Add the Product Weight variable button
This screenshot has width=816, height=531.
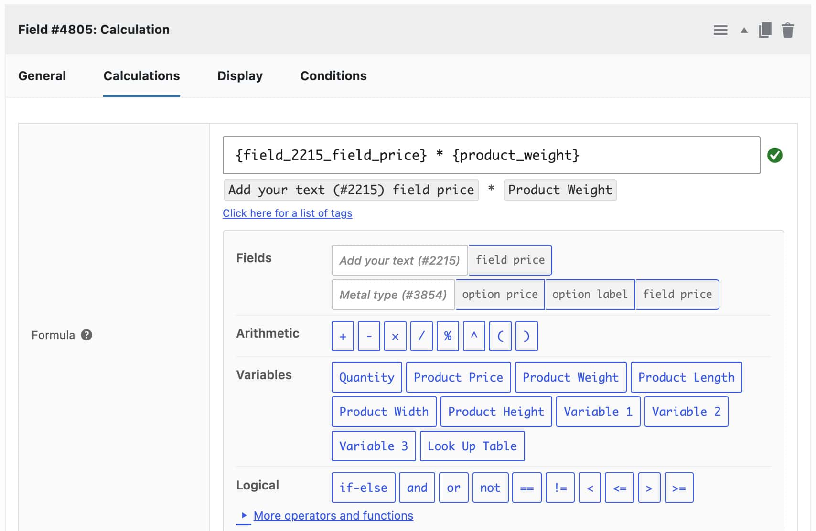coord(570,377)
